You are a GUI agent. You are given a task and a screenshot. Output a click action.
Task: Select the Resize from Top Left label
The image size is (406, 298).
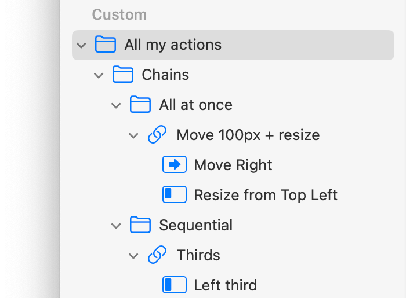pos(266,195)
